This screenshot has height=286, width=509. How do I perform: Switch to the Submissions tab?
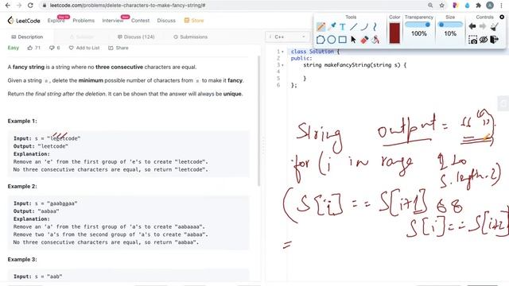[x=190, y=37]
